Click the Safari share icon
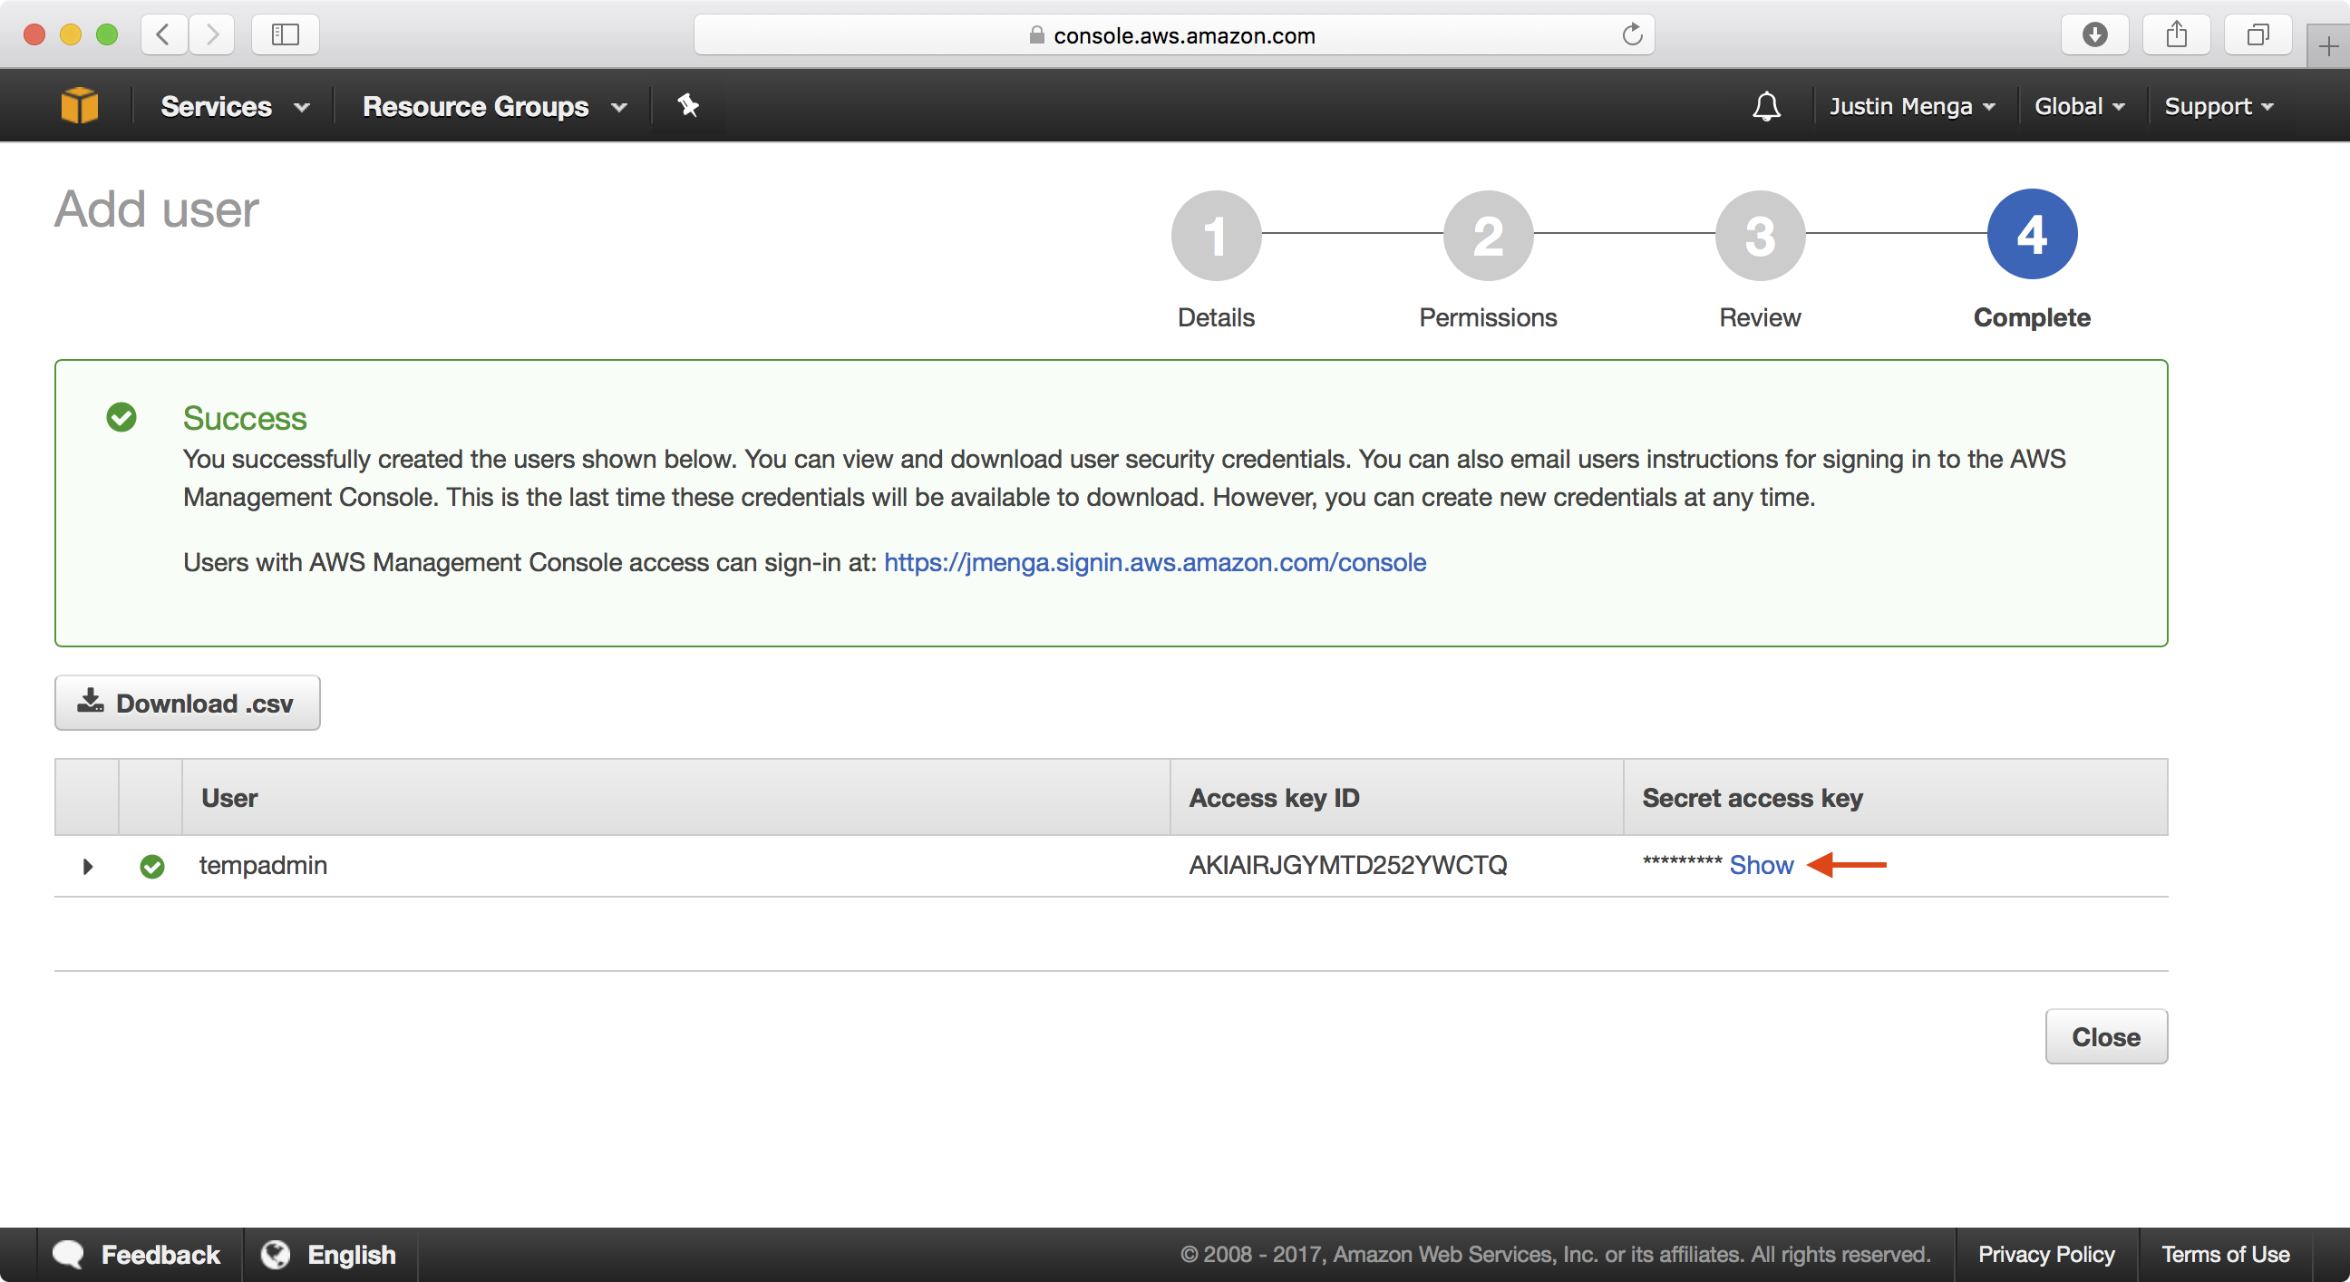The height and width of the screenshot is (1282, 2350). (x=2177, y=34)
